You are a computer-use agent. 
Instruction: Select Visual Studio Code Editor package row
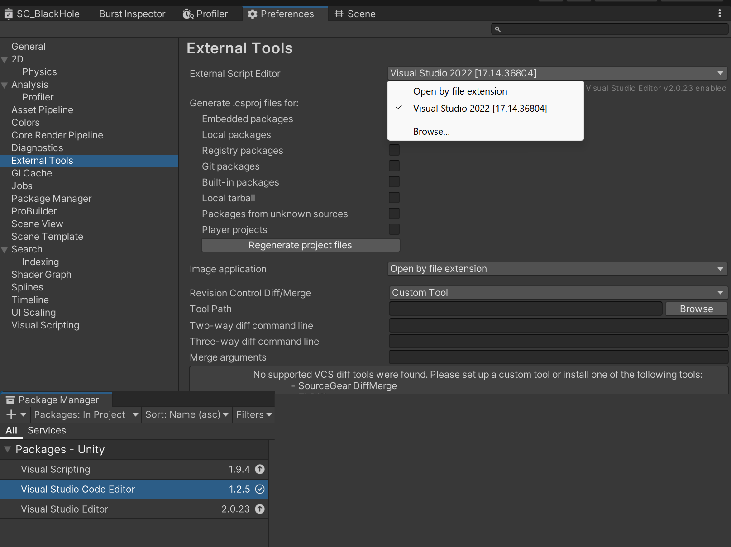pyautogui.click(x=134, y=489)
